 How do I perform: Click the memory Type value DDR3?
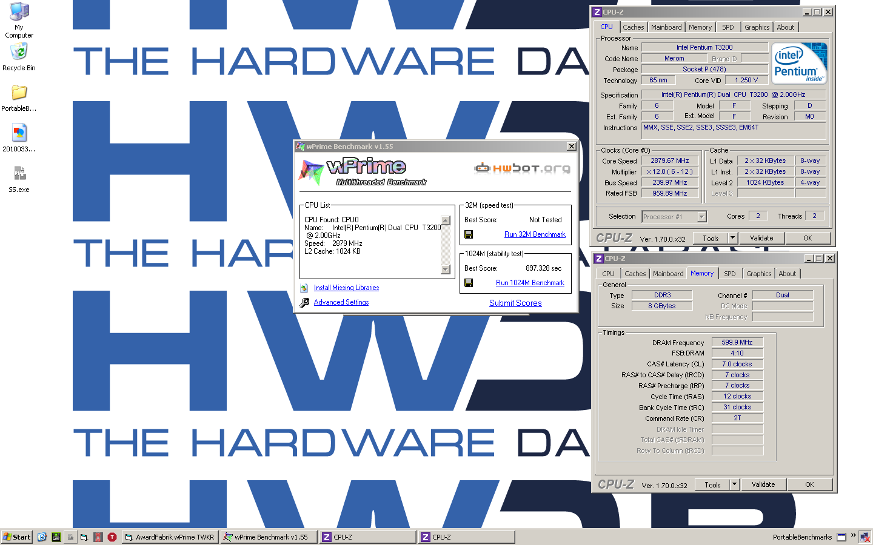(661, 295)
